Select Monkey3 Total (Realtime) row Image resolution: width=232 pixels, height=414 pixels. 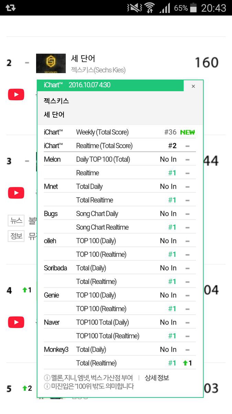(x=120, y=363)
